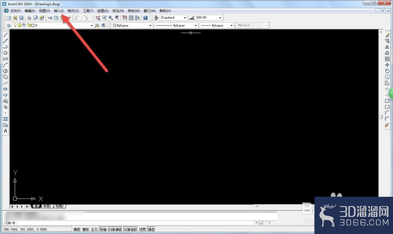Open the Properties palette icon
The height and width of the screenshot is (234, 393).
[125, 18]
